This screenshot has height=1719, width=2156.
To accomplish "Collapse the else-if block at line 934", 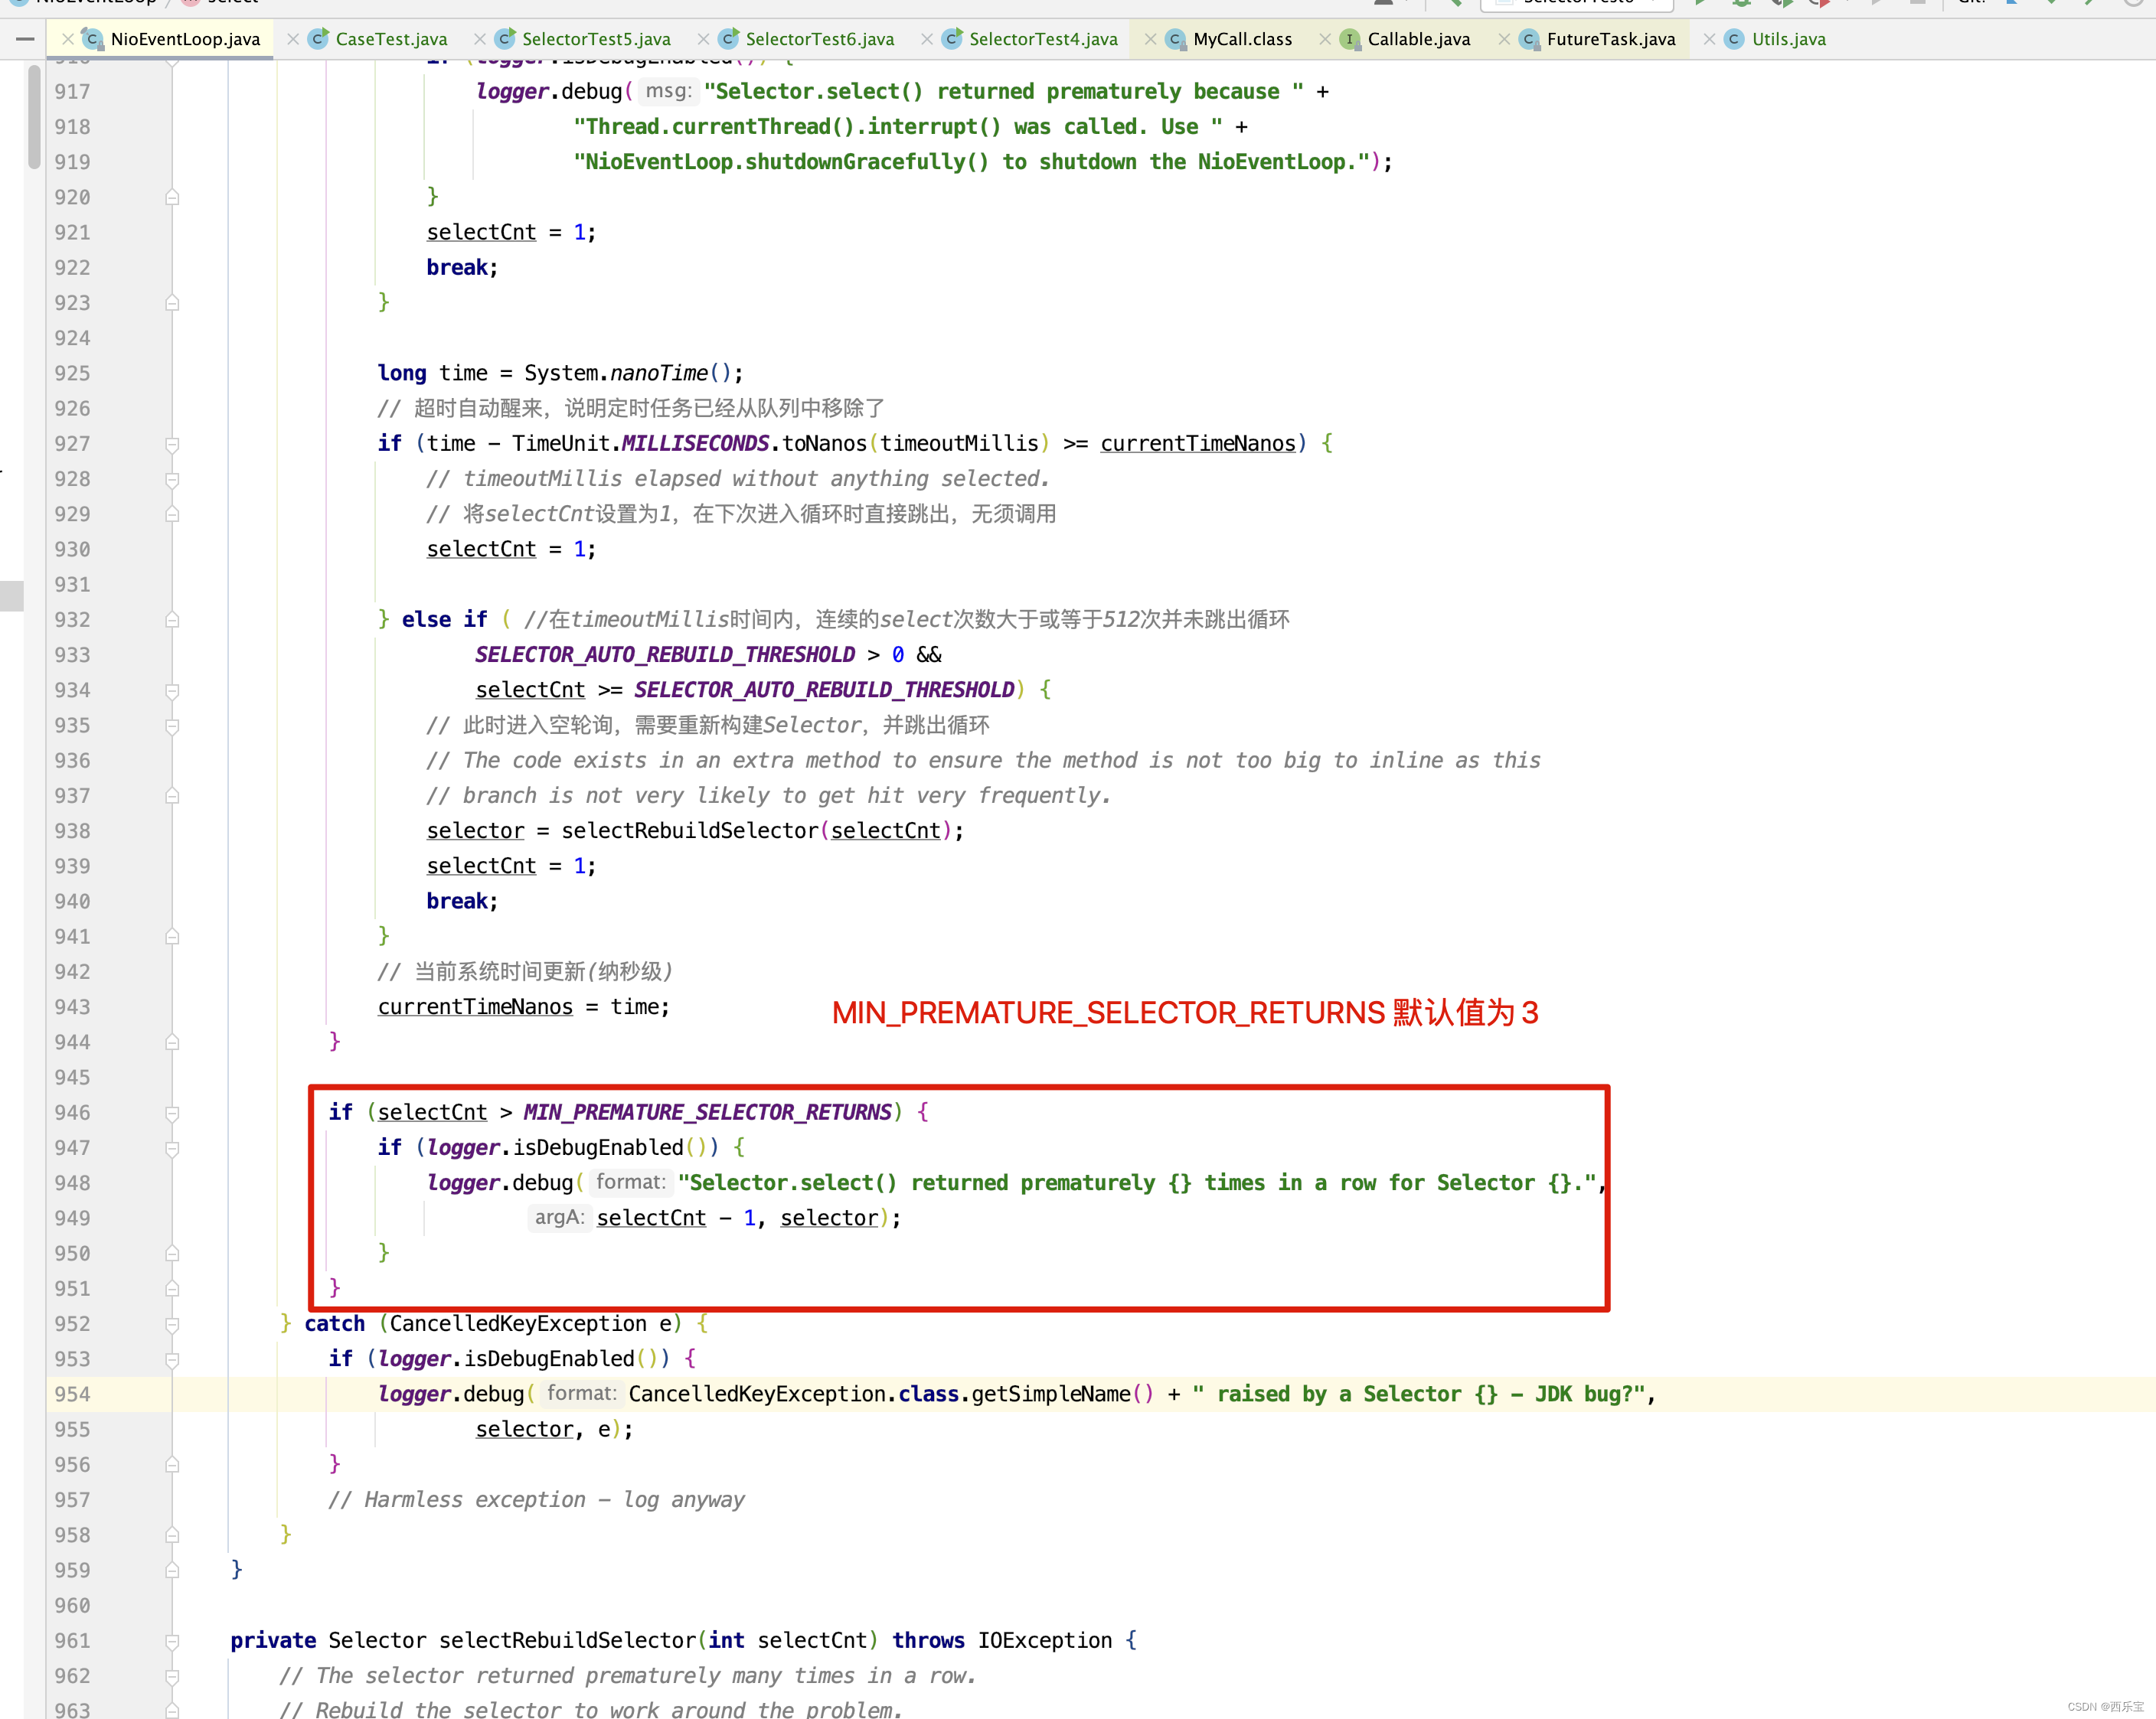I will pyautogui.click(x=172, y=690).
